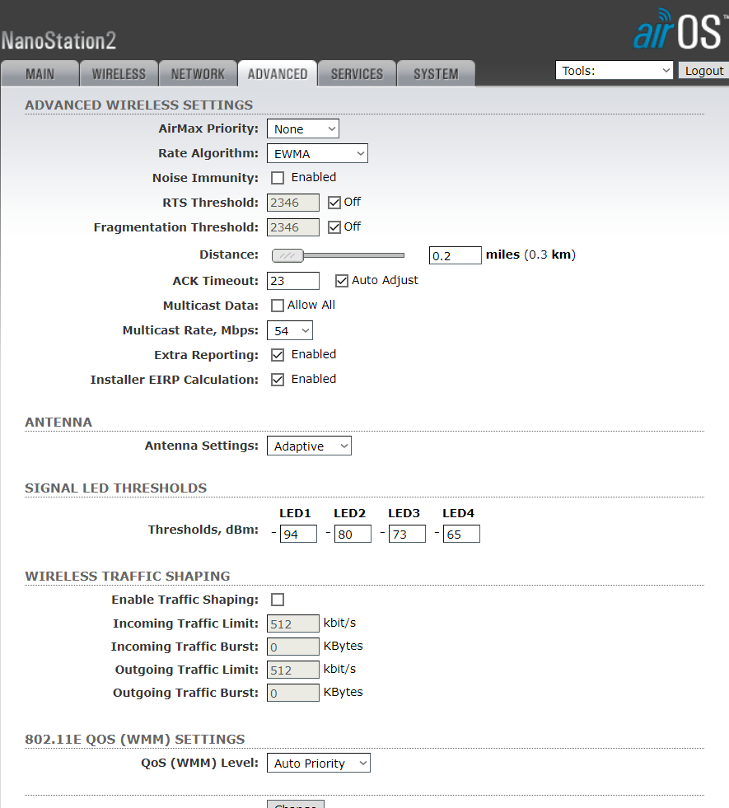Click the Outgoing Traffic Burst field
Image resolution: width=729 pixels, height=808 pixels.
[x=293, y=693]
